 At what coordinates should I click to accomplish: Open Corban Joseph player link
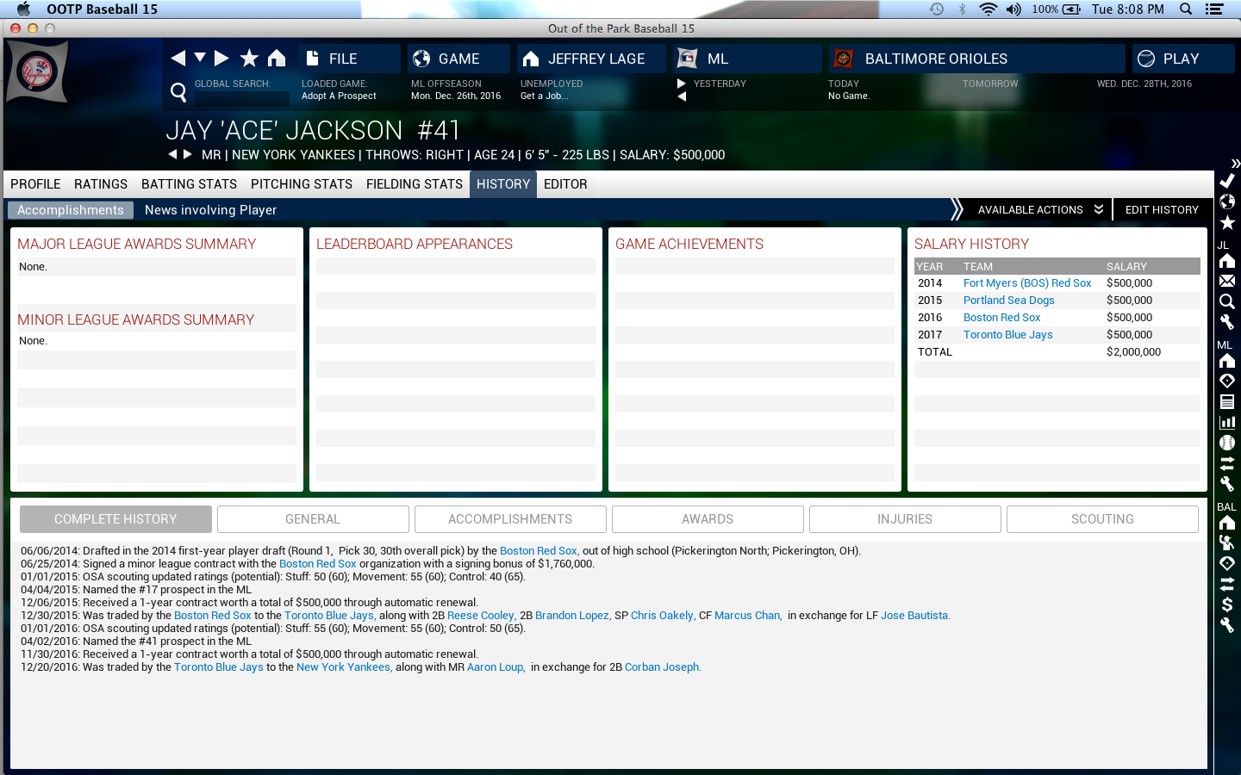663,667
